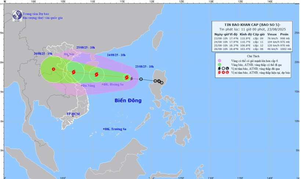Click the legend line ending 'hiện tại, dự báo'
301x179 pixels.
261,73
